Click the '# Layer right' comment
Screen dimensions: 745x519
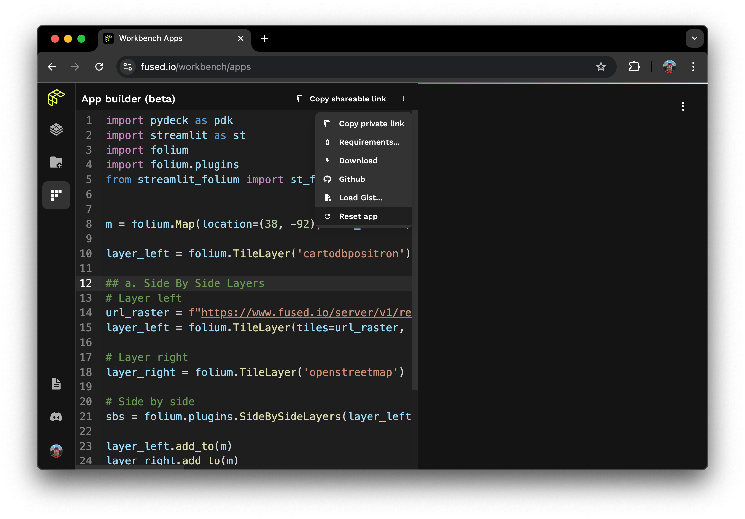click(x=147, y=357)
